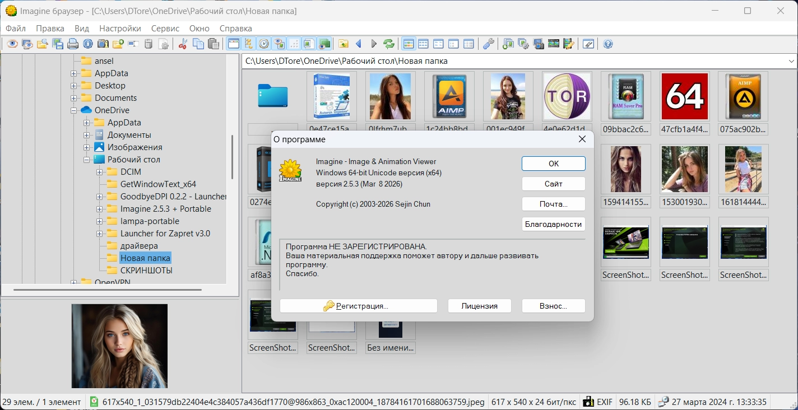Open settings via the wrench icon

pos(488,44)
